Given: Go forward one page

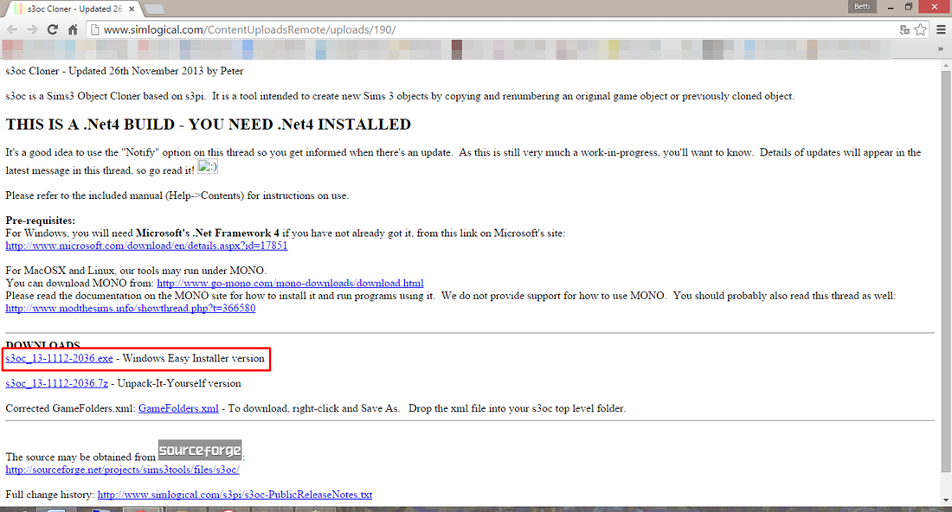Looking at the screenshot, I should (32, 29).
